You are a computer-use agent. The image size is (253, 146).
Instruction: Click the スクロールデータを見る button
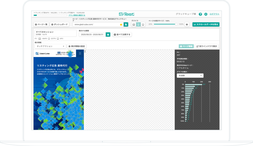pos(206,24)
